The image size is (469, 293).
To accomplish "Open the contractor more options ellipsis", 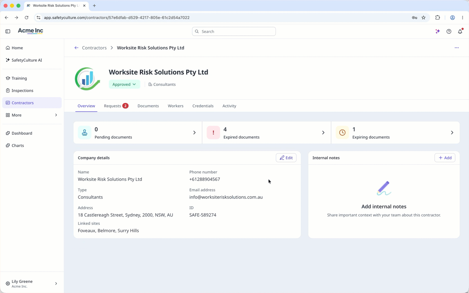I will [457, 48].
